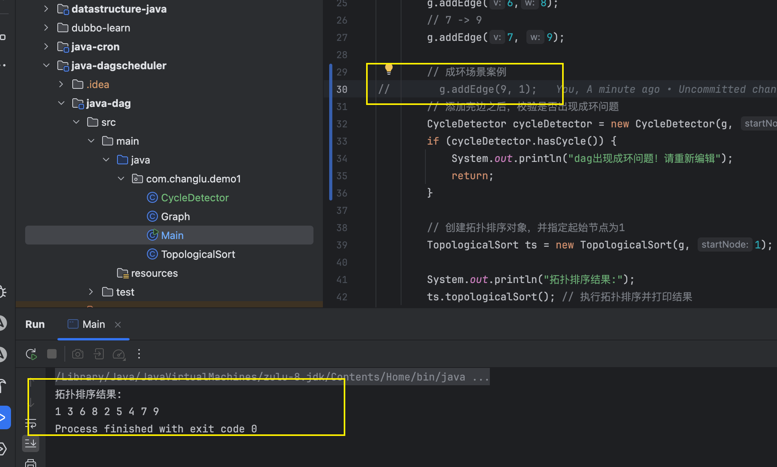This screenshot has height=467, width=777.
Task: Collapse the java-dagscheduler module
Action: tap(46, 65)
